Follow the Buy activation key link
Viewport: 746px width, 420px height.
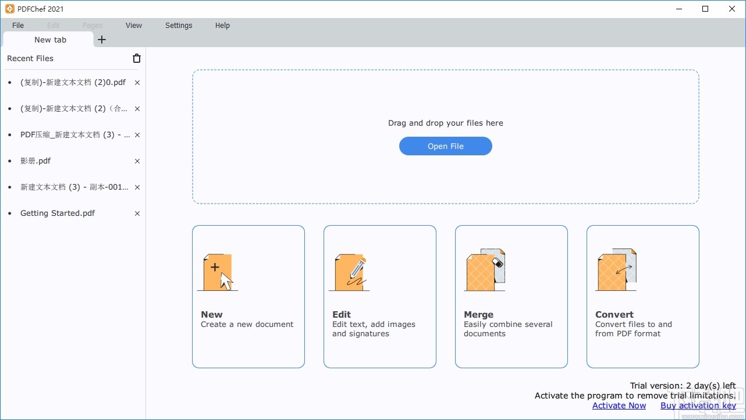pyautogui.click(x=698, y=405)
